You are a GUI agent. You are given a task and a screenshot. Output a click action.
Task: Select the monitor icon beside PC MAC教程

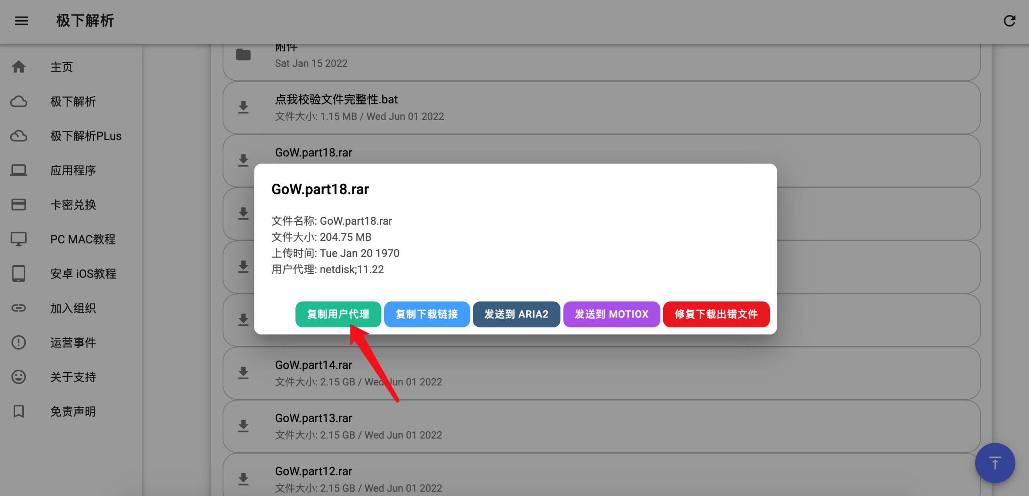(x=18, y=239)
